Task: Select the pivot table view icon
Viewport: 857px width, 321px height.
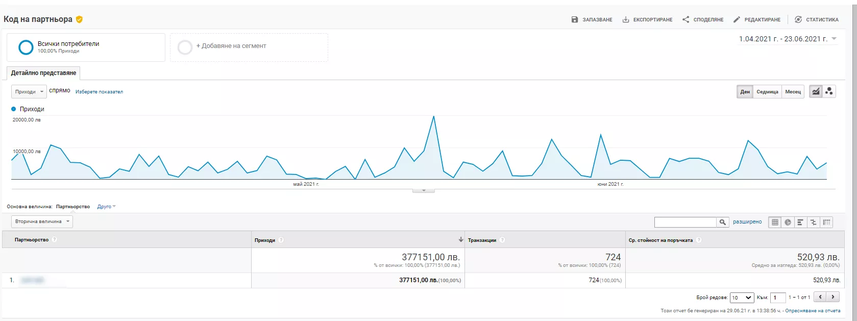Action: tap(826, 222)
